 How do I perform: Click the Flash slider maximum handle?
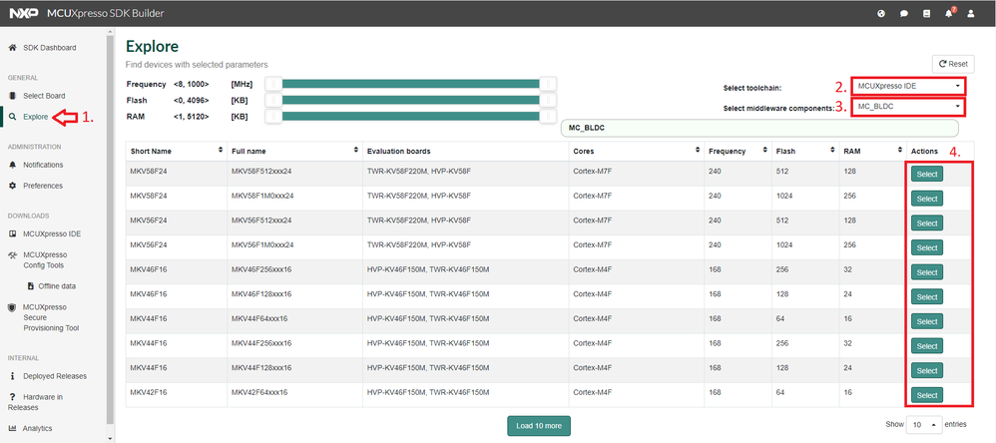pyautogui.click(x=548, y=101)
